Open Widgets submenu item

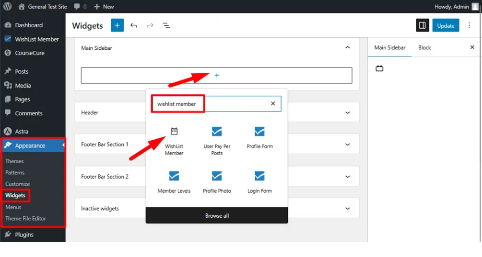pyautogui.click(x=15, y=195)
